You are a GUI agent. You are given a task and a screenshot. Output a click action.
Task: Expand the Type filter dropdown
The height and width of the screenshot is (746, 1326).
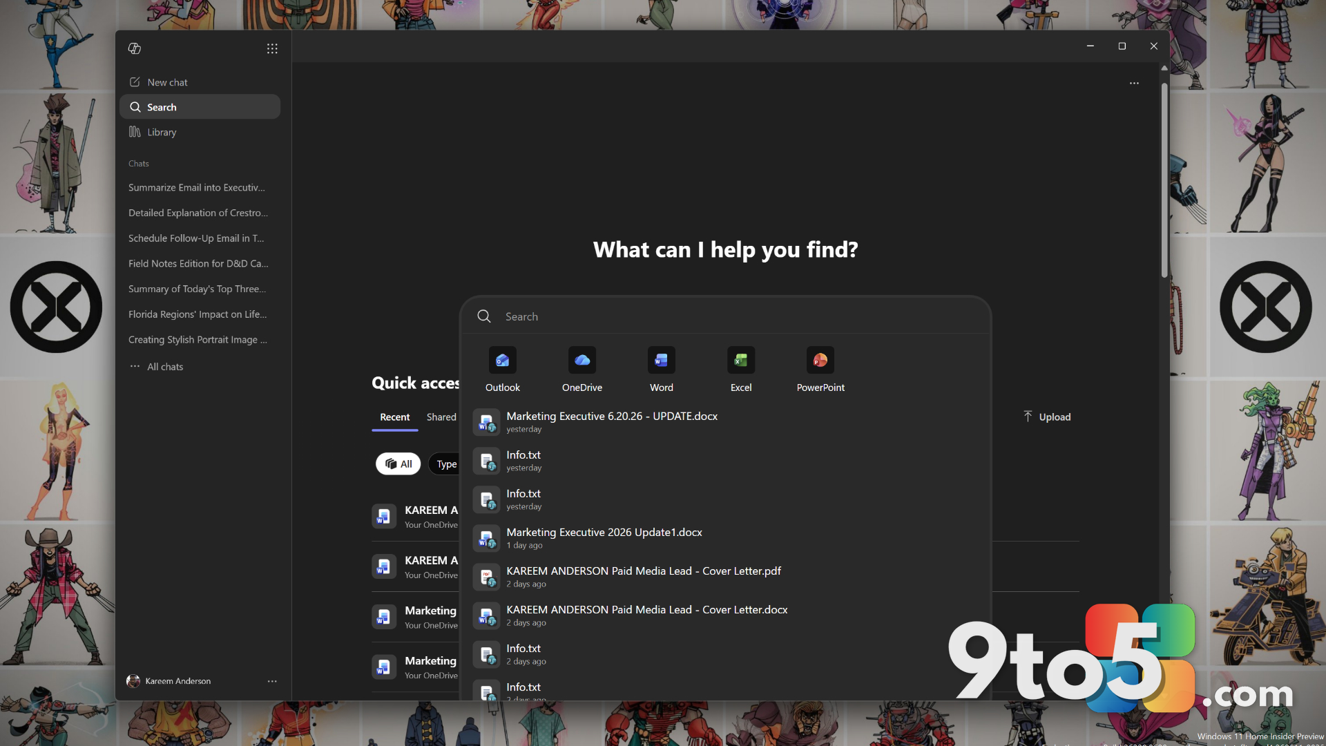pyautogui.click(x=445, y=463)
